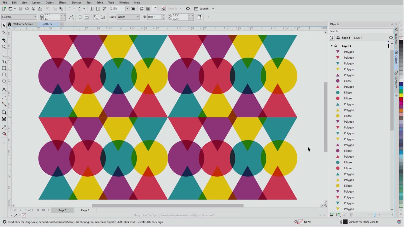Collapse the Objects docker
The width and height of the screenshot is (404, 227).
[392, 24]
